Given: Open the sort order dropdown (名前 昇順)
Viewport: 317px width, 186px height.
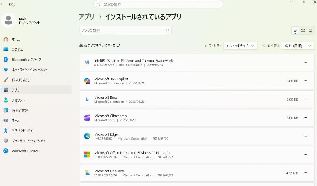Looking at the screenshot, I should pyautogui.click(x=298, y=46).
